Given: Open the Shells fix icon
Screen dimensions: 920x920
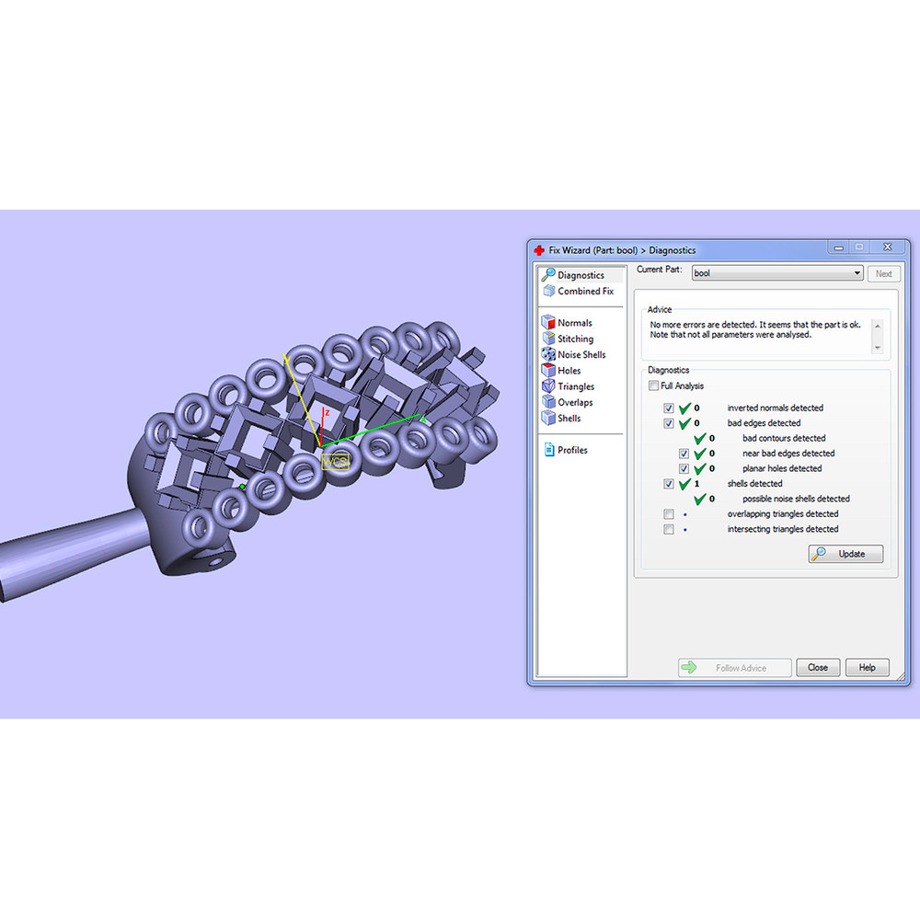Looking at the screenshot, I should click(548, 418).
